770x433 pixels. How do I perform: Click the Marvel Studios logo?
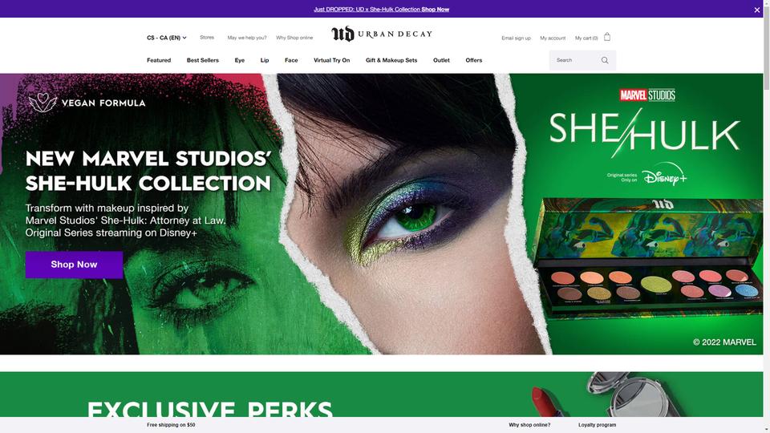[x=647, y=95]
